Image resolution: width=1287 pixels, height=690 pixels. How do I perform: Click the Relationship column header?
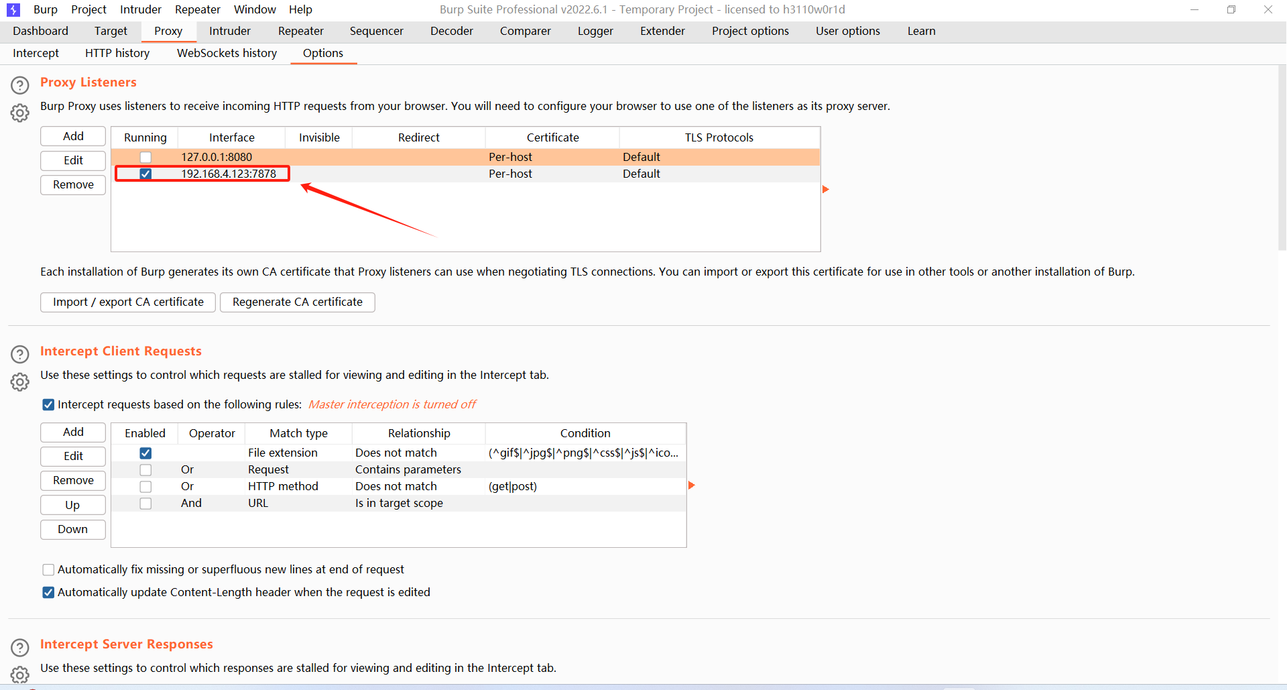419,433
